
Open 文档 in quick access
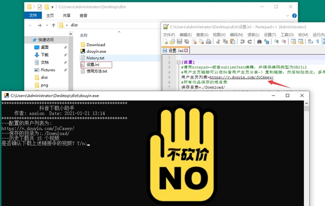click(44, 62)
